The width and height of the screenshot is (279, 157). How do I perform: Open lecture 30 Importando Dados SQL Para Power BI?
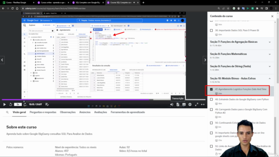[x=237, y=31]
